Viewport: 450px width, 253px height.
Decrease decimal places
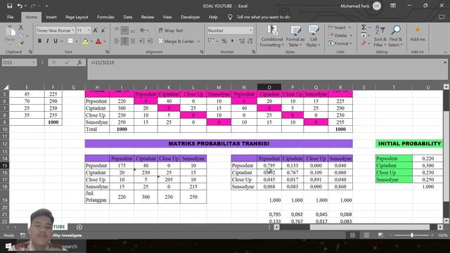coord(250,41)
